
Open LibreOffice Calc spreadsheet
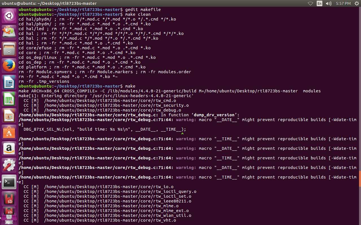pyautogui.click(x=9, y=99)
